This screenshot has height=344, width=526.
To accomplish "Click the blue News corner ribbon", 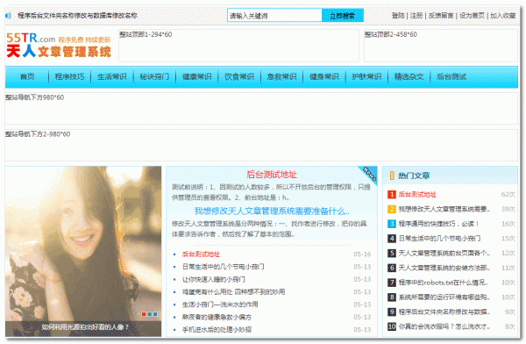I will click(369, 174).
